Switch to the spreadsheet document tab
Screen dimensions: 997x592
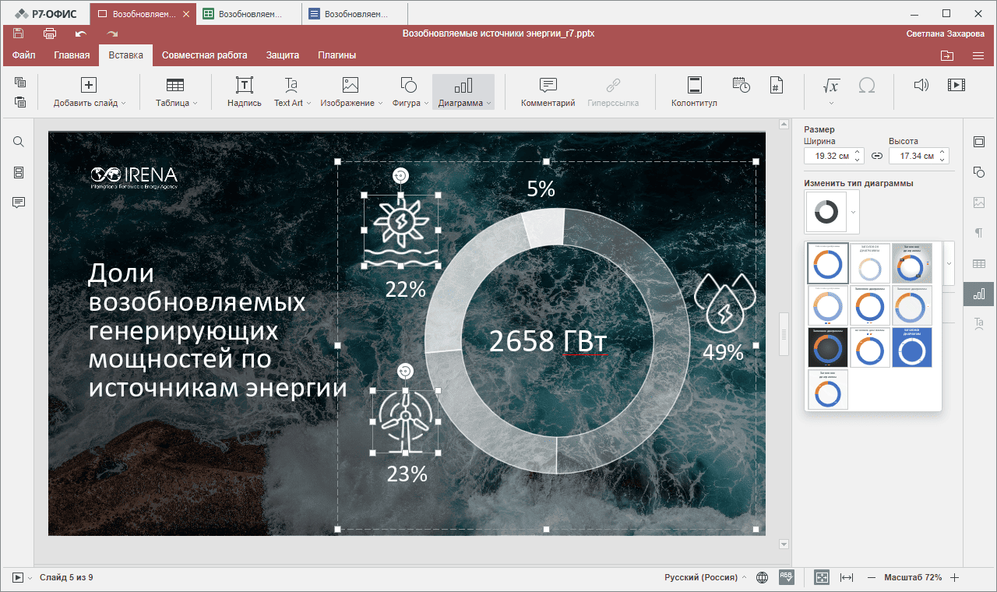(x=249, y=14)
